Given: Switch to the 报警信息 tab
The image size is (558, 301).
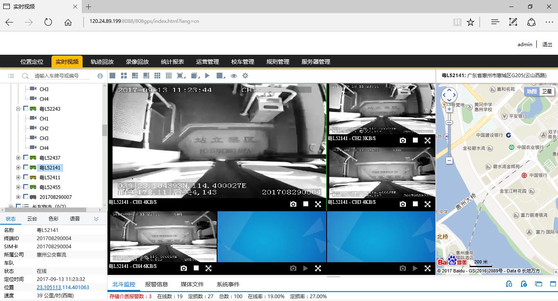Looking at the screenshot, I should click(157, 284).
